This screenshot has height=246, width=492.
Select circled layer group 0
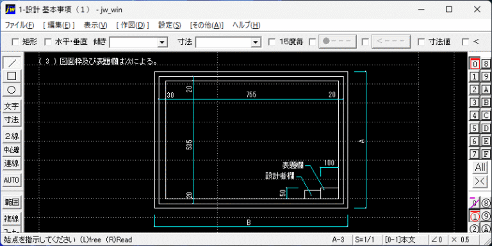pyautogui.click(x=475, y=203)
